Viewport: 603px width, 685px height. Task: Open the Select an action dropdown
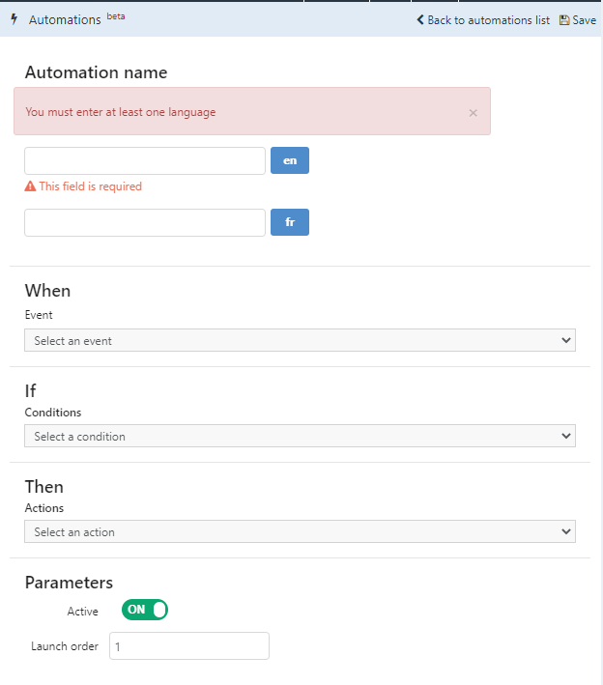coord(300,531)
